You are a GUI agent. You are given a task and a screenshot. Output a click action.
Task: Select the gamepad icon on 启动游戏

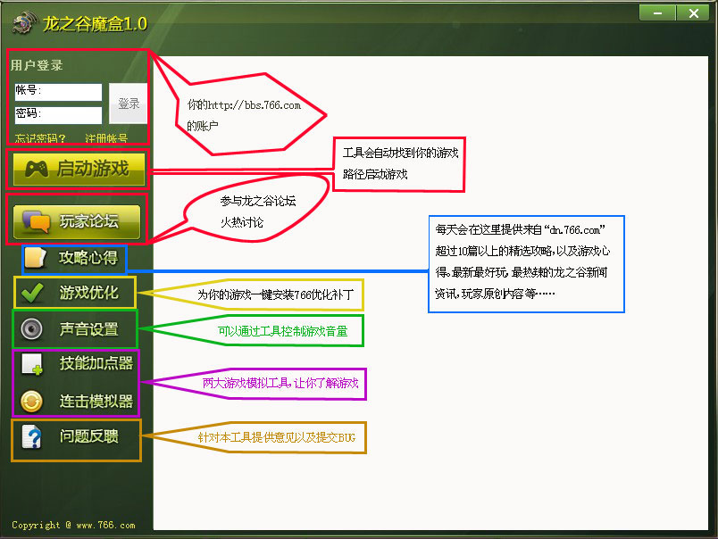36,169
